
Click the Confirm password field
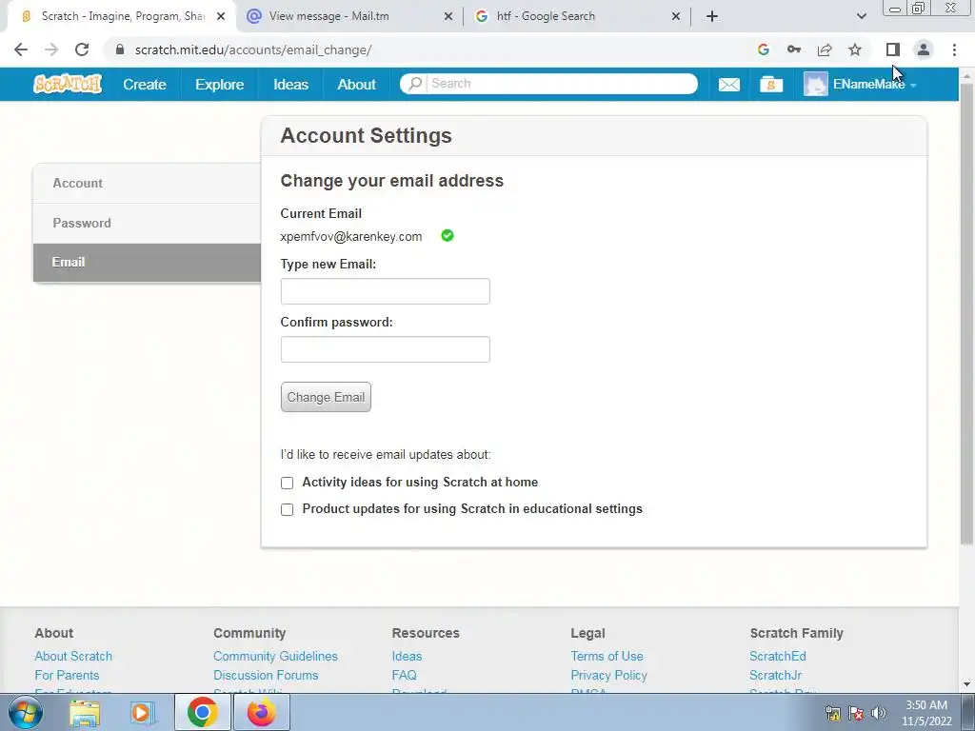(385, 349)
